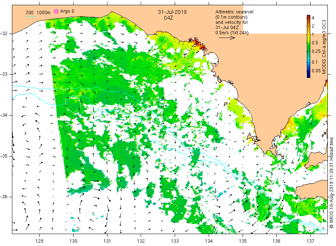This screenshot has height=246, width=336.
Task: Click latitude axis label -33
Action: (x=4, y=74)
